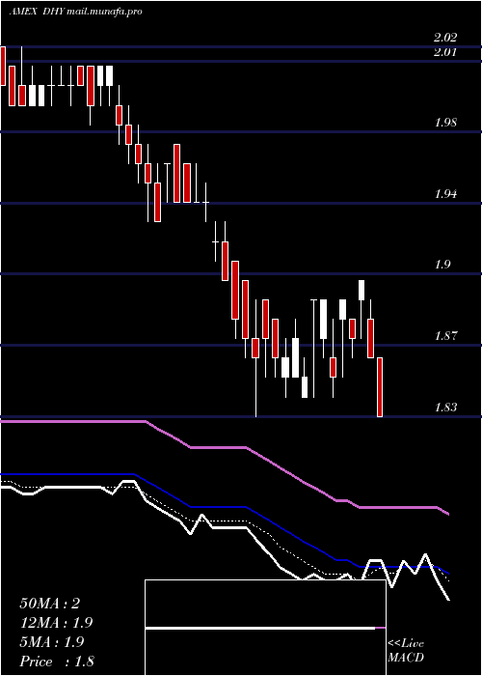Click inside the MACD box's upper panel
The height and width of the screenshot is (676, 482).
[265, 604]
